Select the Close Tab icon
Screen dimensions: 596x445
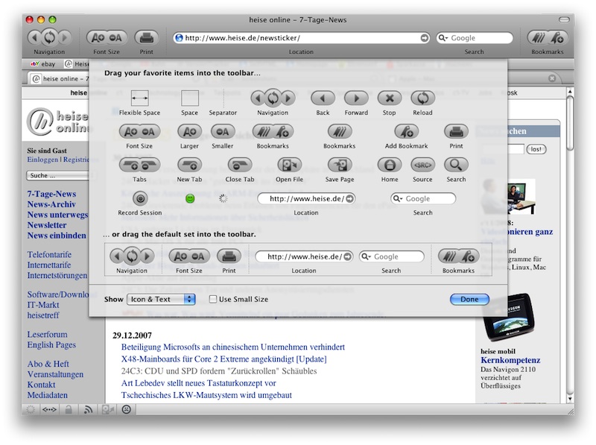tap(239, 165)
